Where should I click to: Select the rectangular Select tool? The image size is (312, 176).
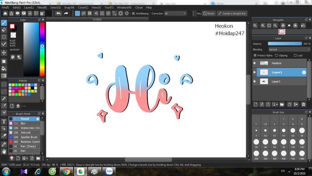click(x=4, y=84)
